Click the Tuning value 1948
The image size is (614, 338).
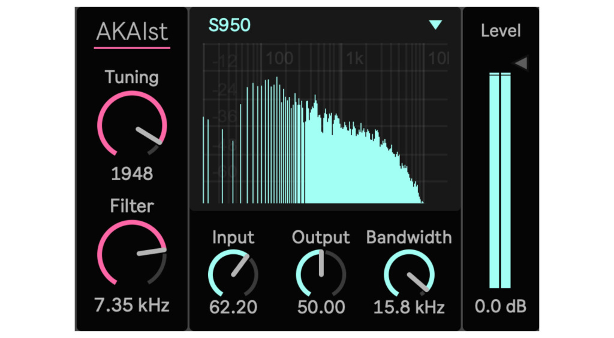click(x=132, y=174)
